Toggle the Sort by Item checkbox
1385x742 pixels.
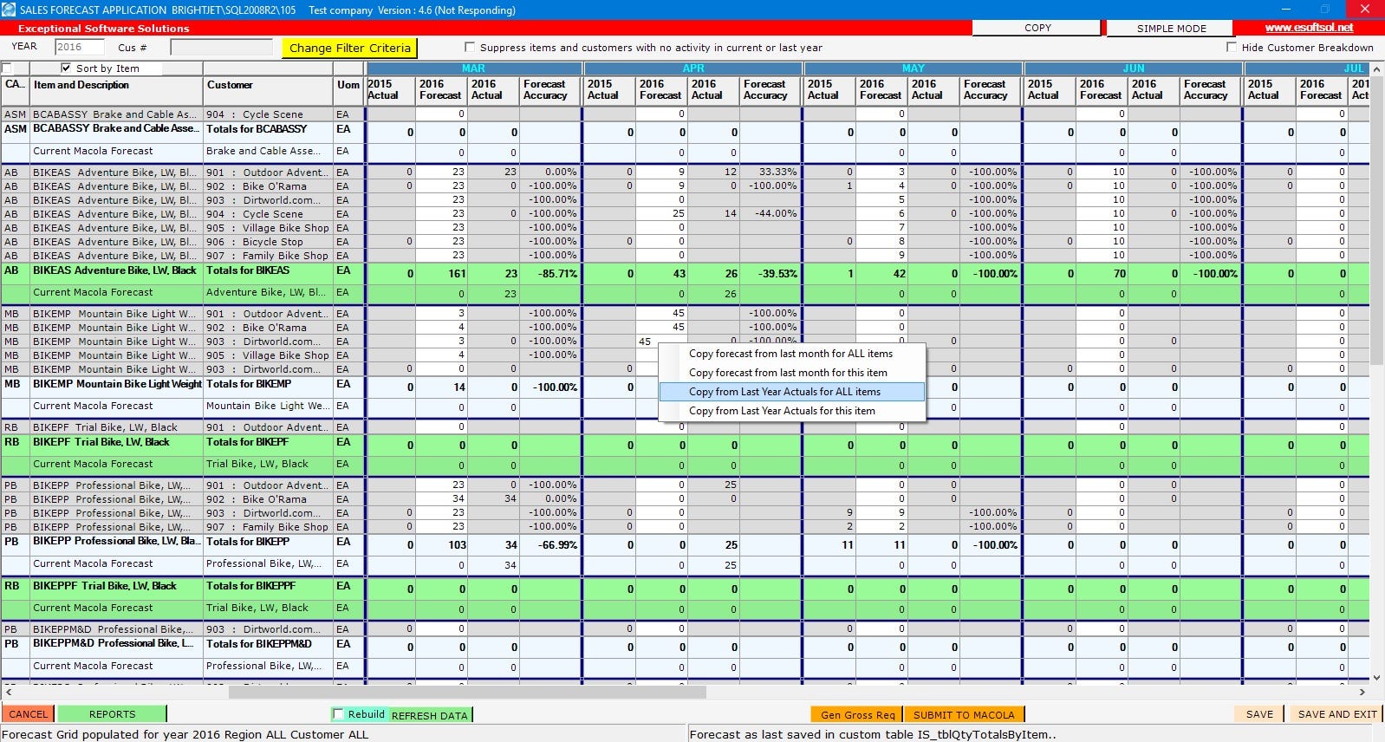click(x=67, y=68)
